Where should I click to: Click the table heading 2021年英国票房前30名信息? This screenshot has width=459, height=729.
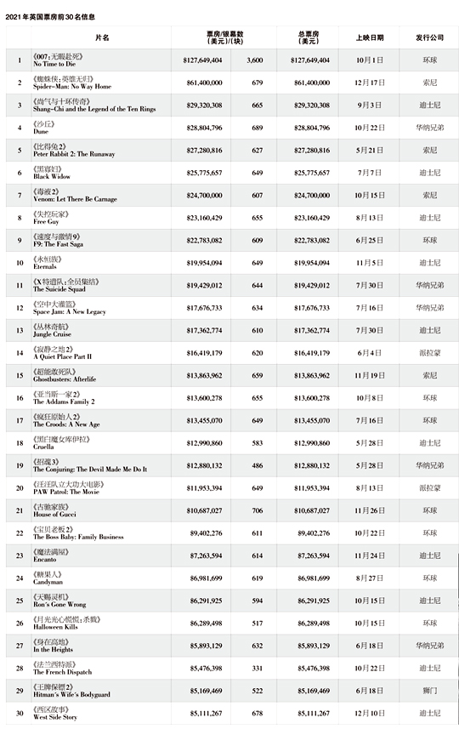click(x=50, y=17)
